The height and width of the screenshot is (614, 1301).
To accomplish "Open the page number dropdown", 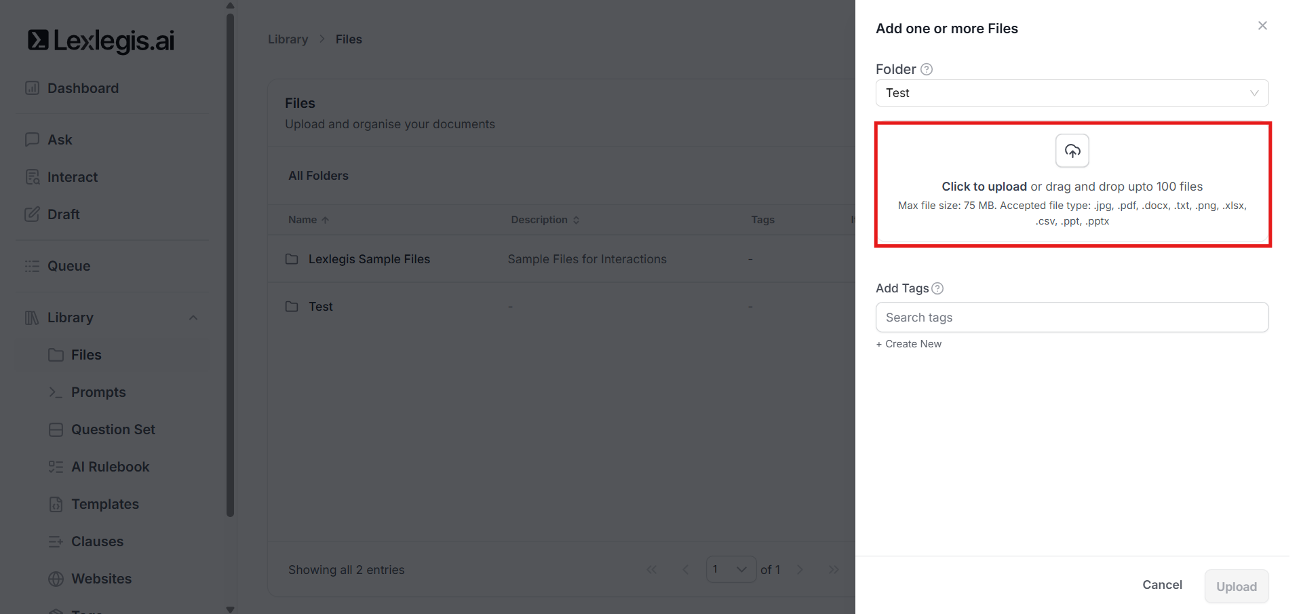I will (731, 569).
